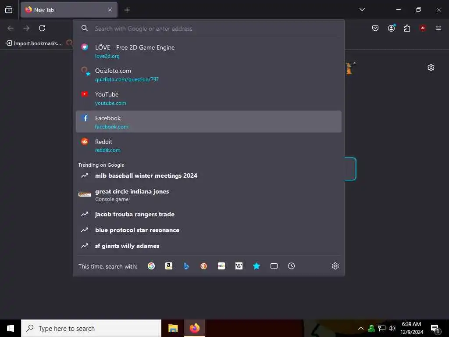Open the Facebook suggestion
Screen dimensions: 449x337
point(208,122)
